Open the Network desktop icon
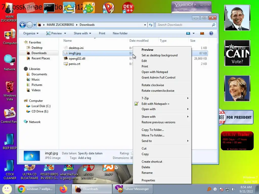 (x=10, y=63)
